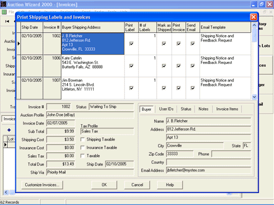Select the Kate Catelin address cell
Screen dimensions: 274x205
(x=93, y=66)
